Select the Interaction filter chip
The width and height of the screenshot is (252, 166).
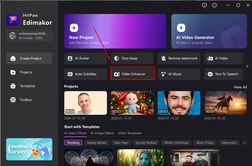[x=229, y=143]
